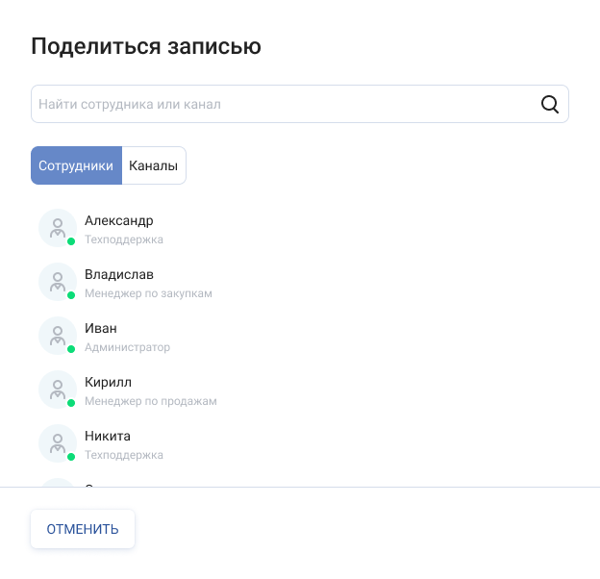This screenshot has width=600, height=579.
Task: Click the Администратор role text
Action: point(127,347)
